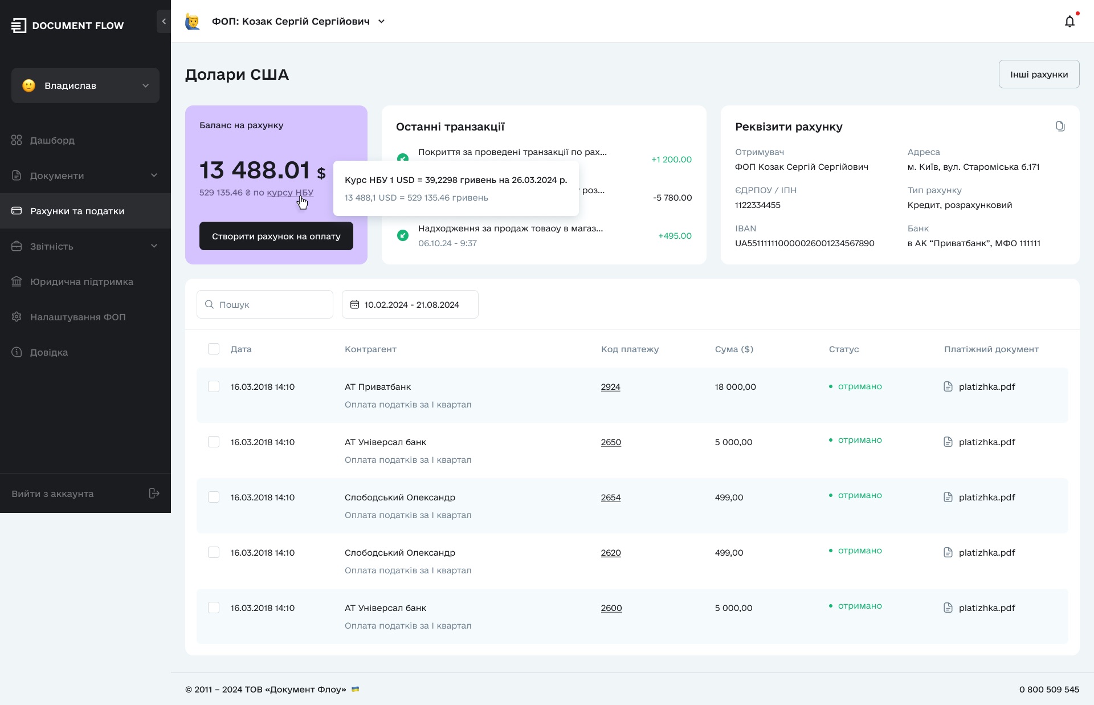The image size is (1094, 705).
Task: Expand the Звітність menu chevron
Action: tap(154, 246)
